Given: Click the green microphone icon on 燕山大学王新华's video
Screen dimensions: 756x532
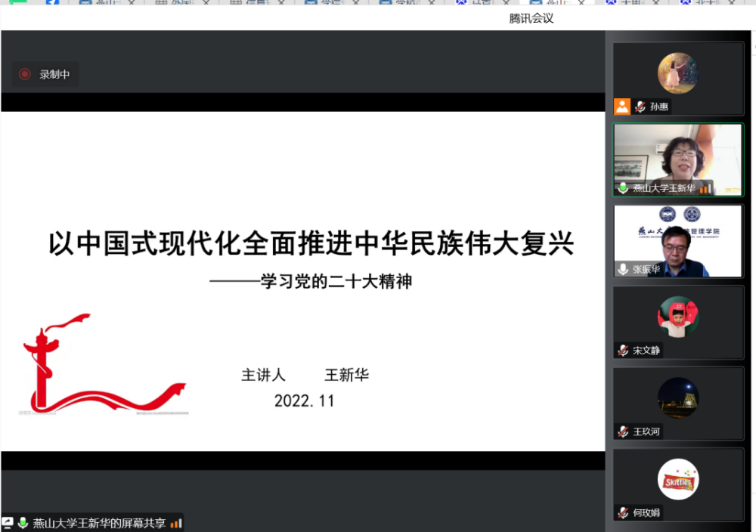Looking at the screenshot, I should pyautogui.click(x=623, y=188).
